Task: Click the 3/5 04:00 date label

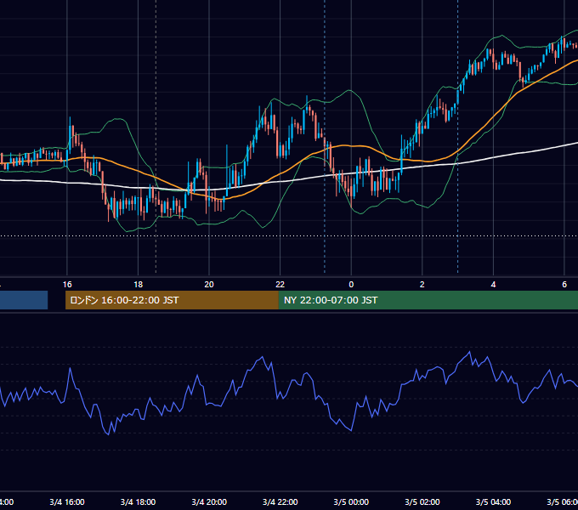Action: 493,502
